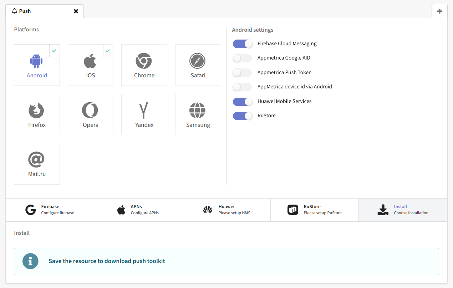The width and height of the screenshot is (453, 288).
Task: Click the Yandex platform label
Action: [144, 125]
